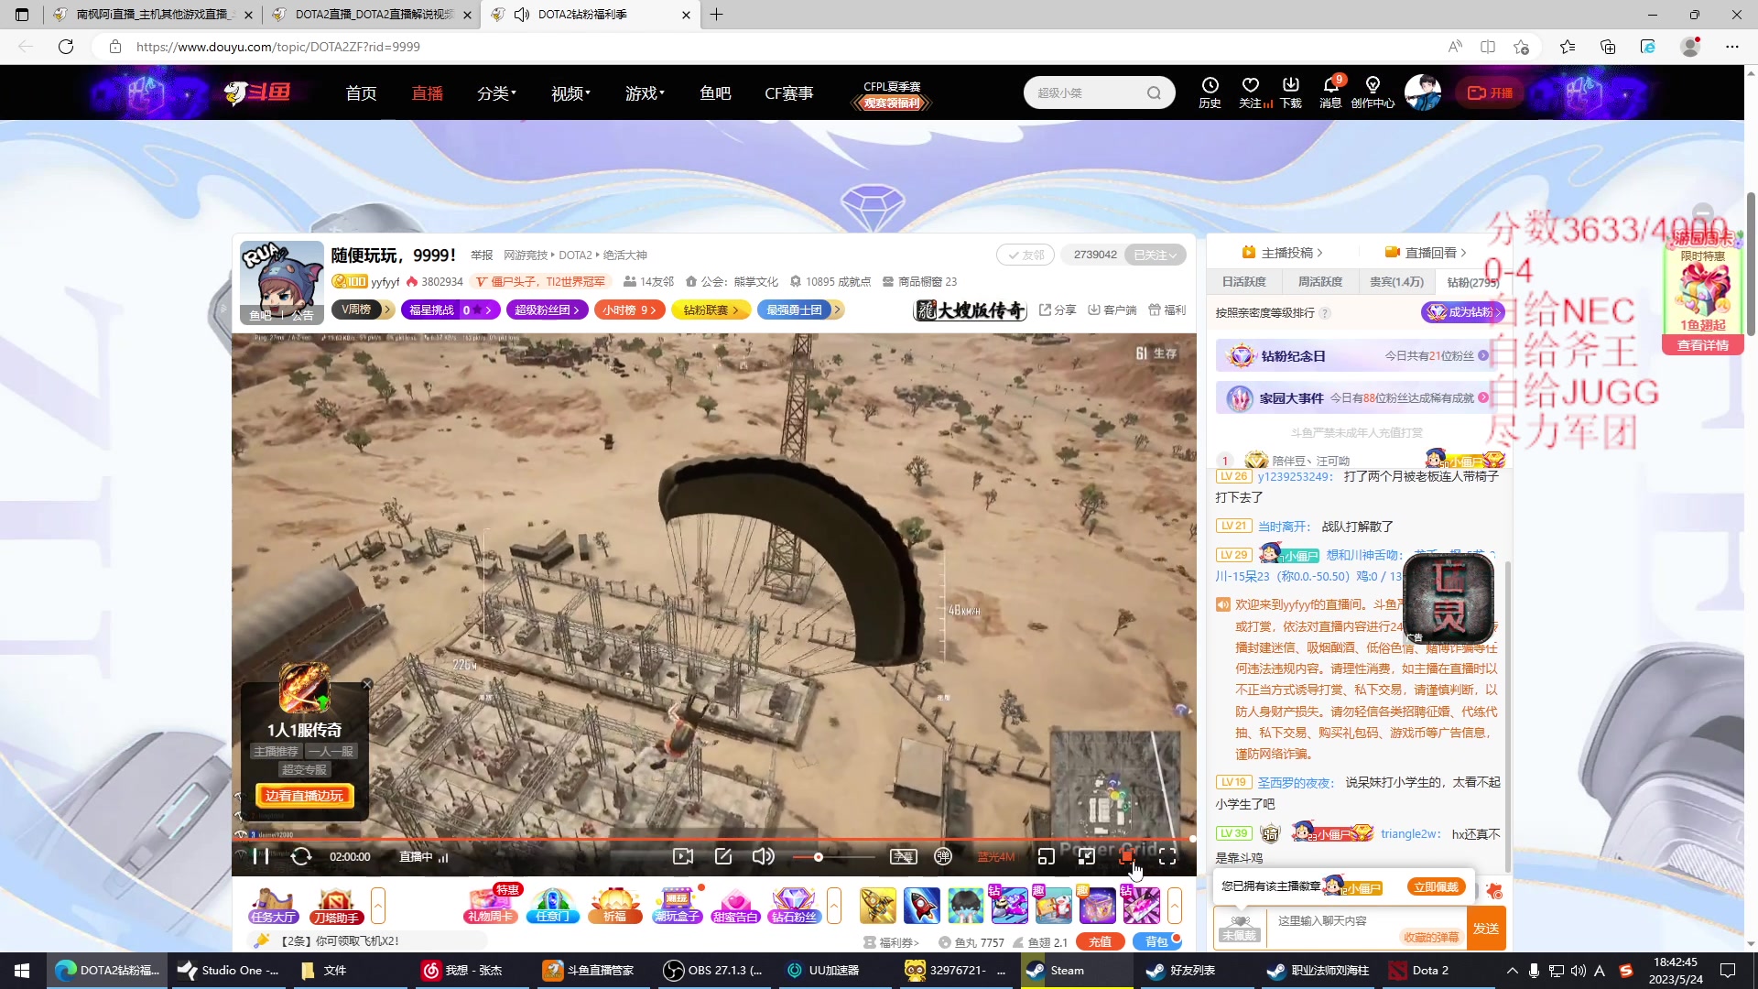This screenshot has height=989, width=1758.
Task: Toggle web page fullscreen mode
Action: click(x=1086, y=856)
